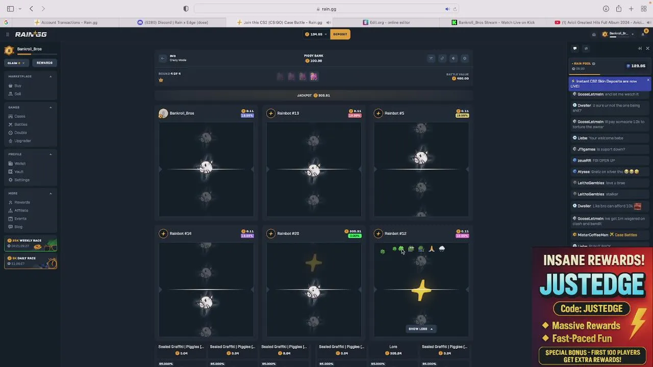Click the Rain Pool 123.95 amount
This screenshot has height=367, width=653.
636,66
